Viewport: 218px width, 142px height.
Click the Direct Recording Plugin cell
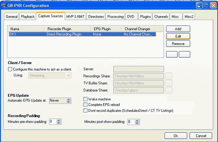(x=64, y=34)
